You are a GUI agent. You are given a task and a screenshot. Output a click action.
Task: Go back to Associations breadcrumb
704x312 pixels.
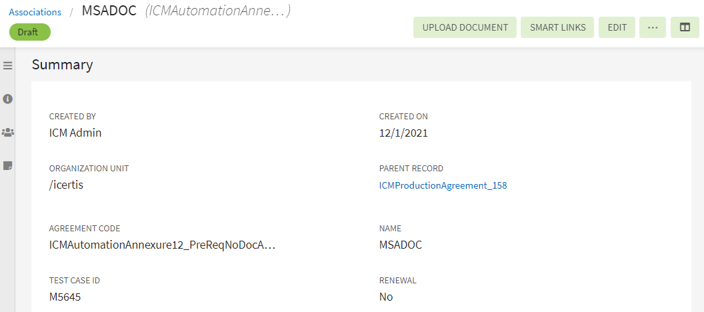point(35,12)
